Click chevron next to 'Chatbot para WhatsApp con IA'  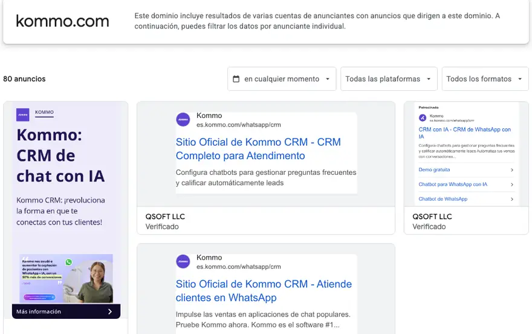(x=512, y=185)
